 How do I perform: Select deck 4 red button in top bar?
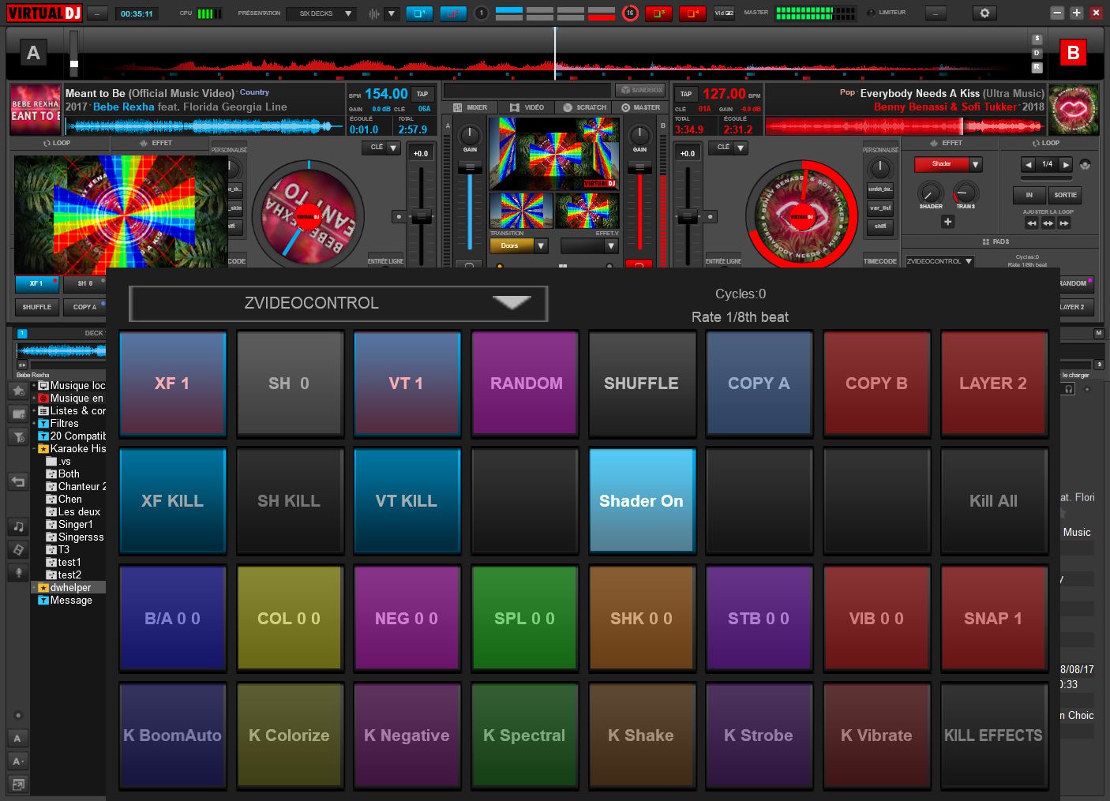(692, 13)
